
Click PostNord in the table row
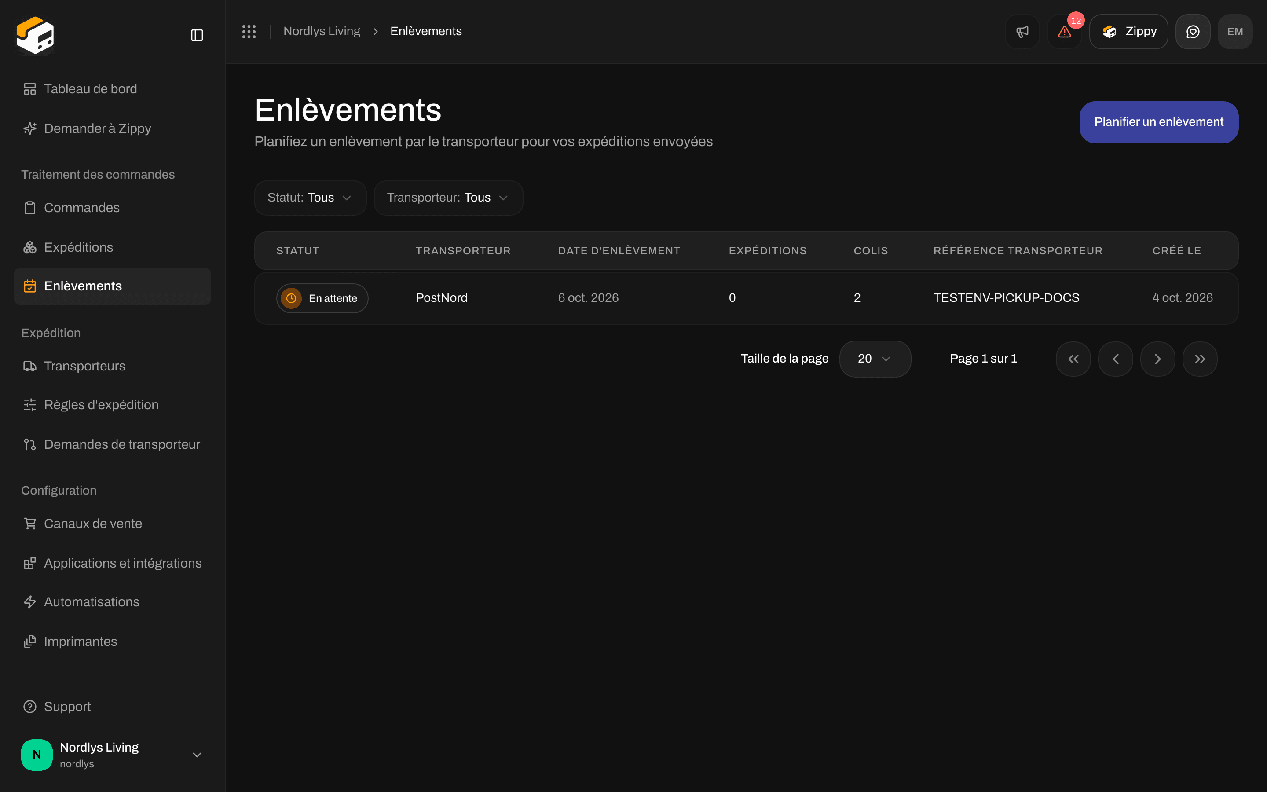coord(441,298)
